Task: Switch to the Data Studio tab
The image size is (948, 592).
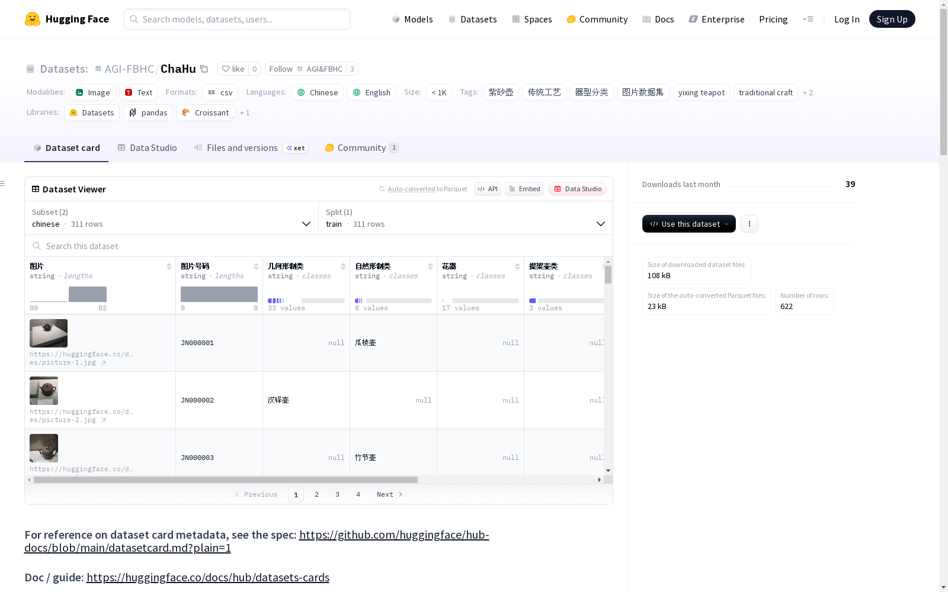Action: 147,148
